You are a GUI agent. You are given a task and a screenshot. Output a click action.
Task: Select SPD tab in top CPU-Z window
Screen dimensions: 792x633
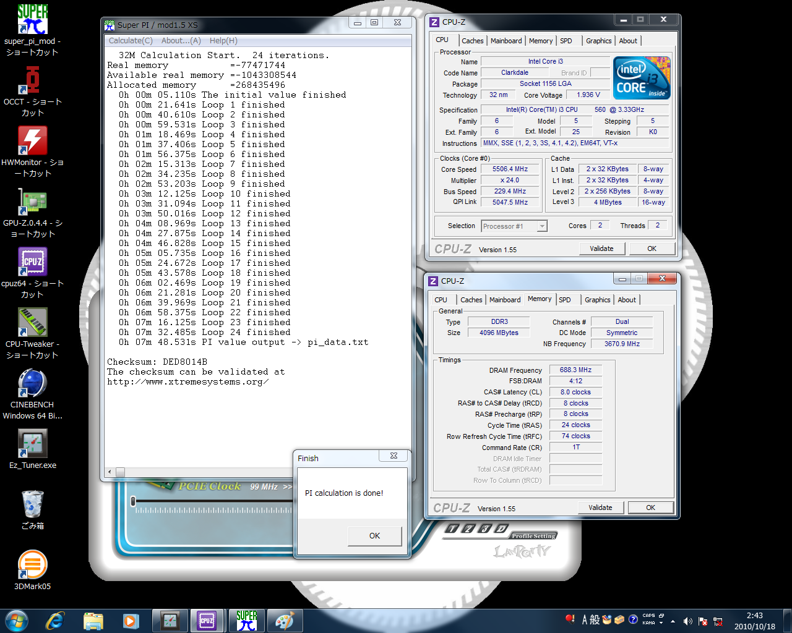pos(566,41)
